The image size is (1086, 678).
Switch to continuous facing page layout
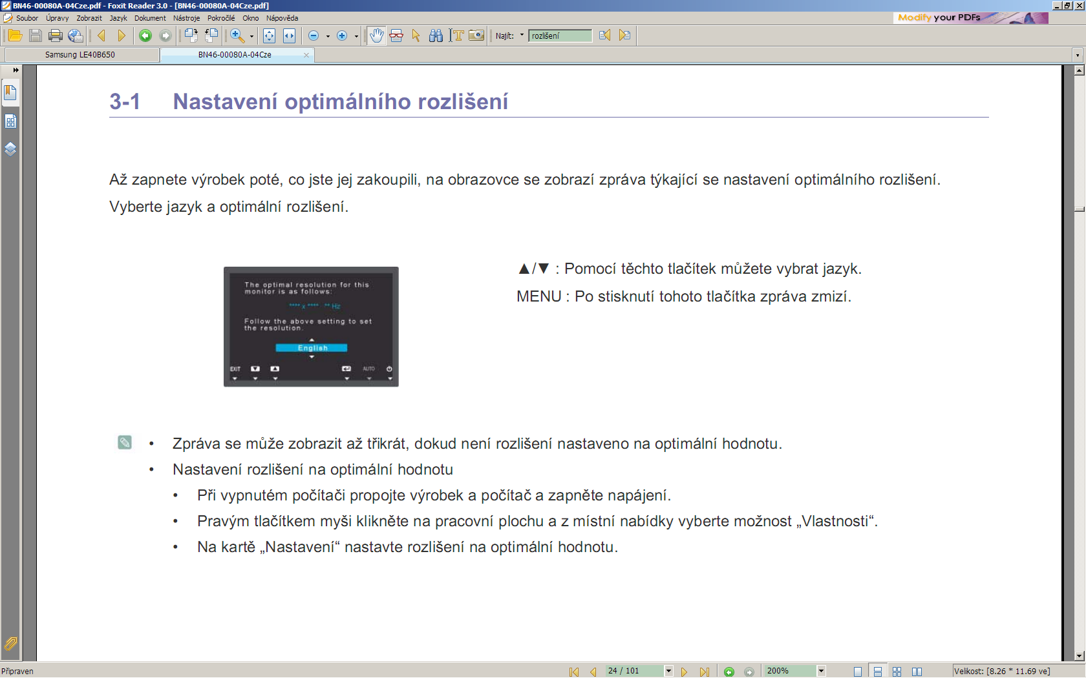(x=897, y=672)
